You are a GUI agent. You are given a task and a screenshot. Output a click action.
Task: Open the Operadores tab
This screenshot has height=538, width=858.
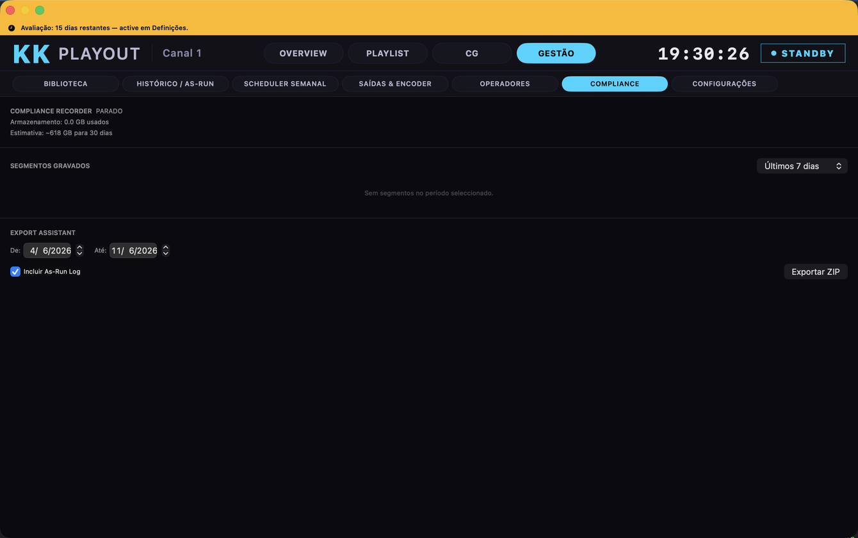tap(505, 84)
